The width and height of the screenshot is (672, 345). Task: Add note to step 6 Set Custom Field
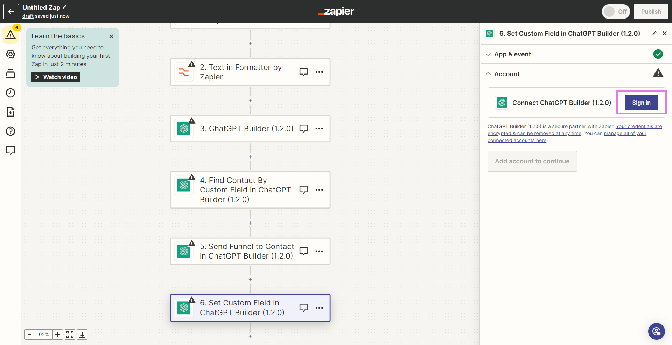click(x=303, y=308)
